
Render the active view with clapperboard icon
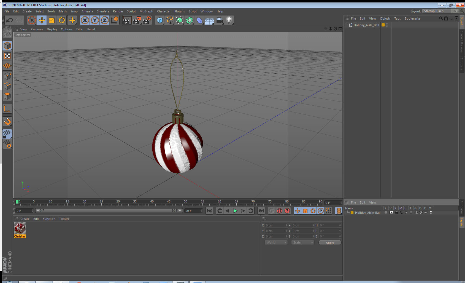point(127,20)
